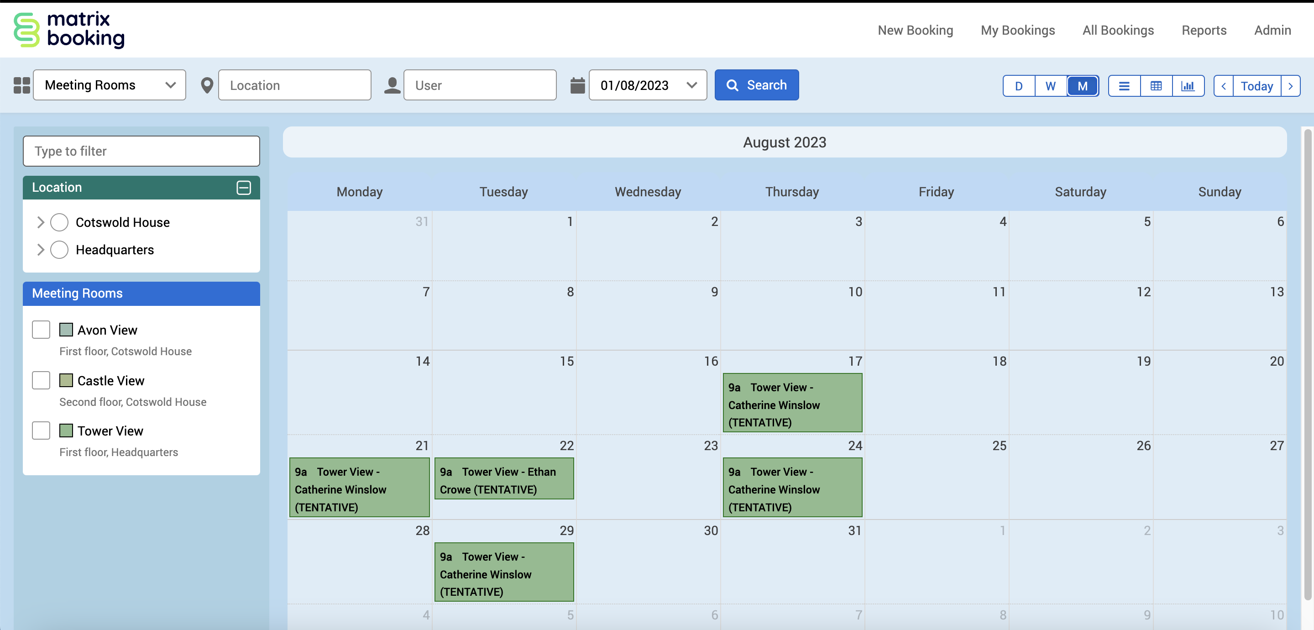Open the bar chart view icon
This screenshot has width=1314, height=630.
(1188, 86)
